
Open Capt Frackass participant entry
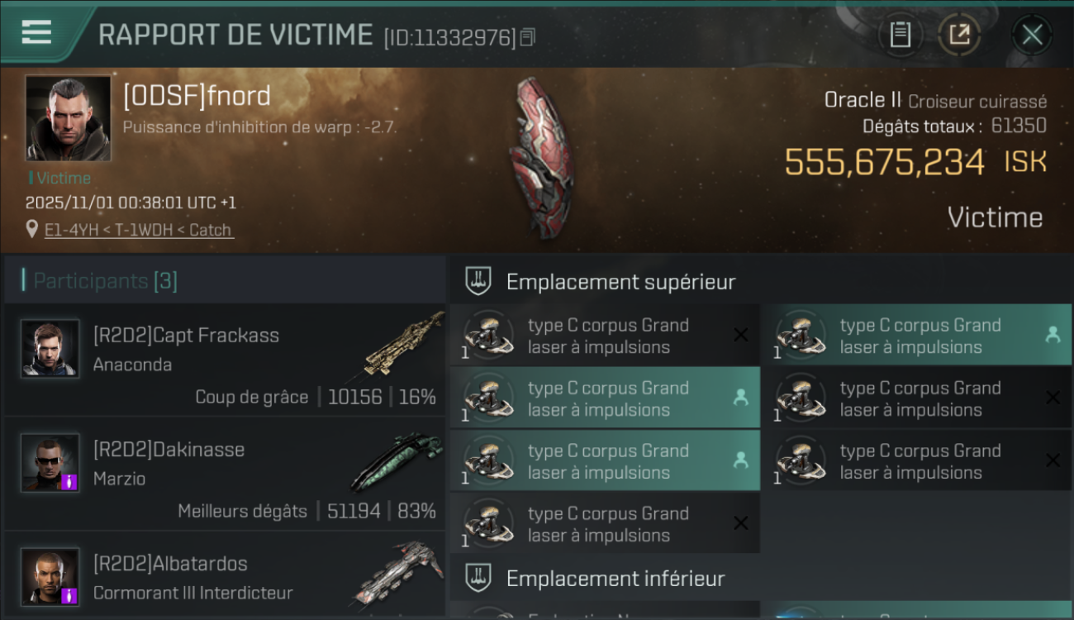(x=225, y=360)
